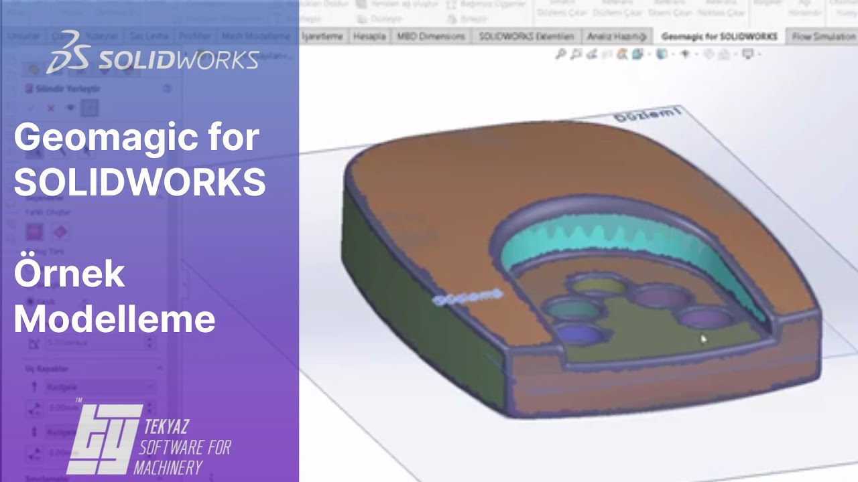The width and height of the screenshot is (858, 482).
Task: Open the Flow Simulation tab
Action: (822, 37)
